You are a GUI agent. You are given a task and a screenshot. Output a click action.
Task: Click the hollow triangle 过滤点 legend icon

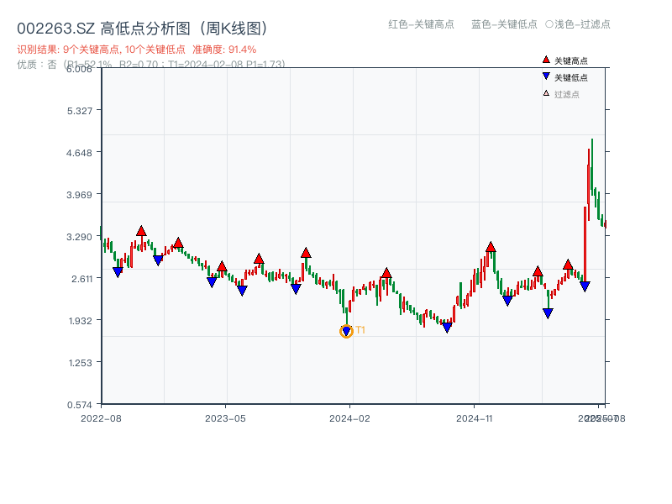[x=546, y=93]
